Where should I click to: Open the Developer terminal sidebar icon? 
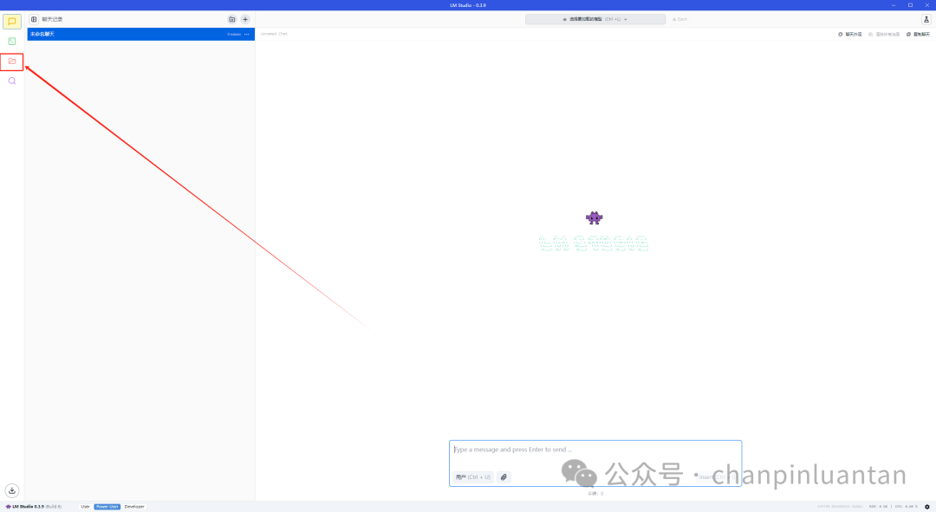coord(12,42)
